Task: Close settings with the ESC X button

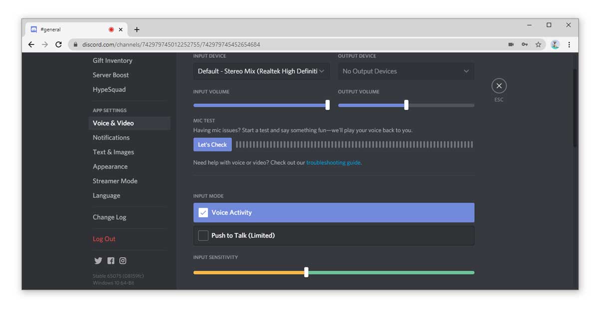Action: pyautogui.click(x=499, y=86)
